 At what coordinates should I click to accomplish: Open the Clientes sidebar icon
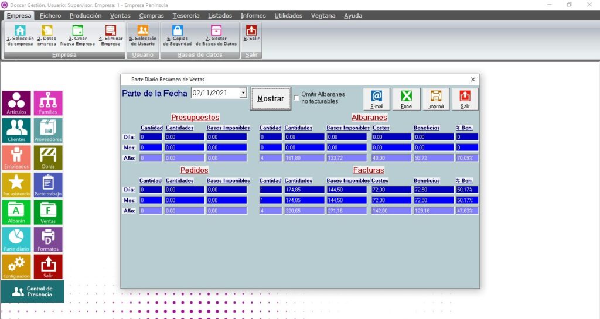pos(16,131)
